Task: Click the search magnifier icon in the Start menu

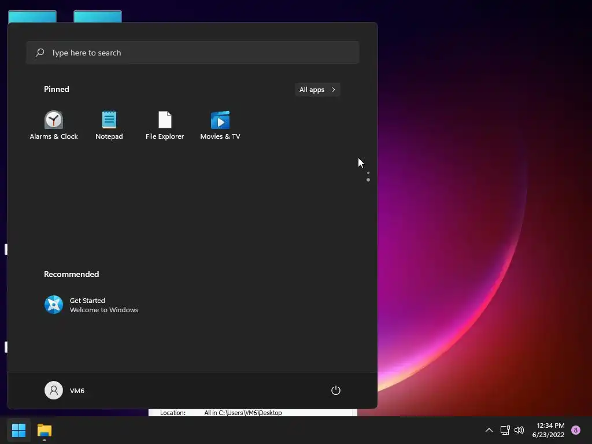Action: (40, 53)
